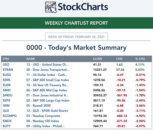The width and height of the screenshot is (153, 130).
Task: Sort by the CLOSE column header
Action: pyautogui.click(x=97, y=59)
